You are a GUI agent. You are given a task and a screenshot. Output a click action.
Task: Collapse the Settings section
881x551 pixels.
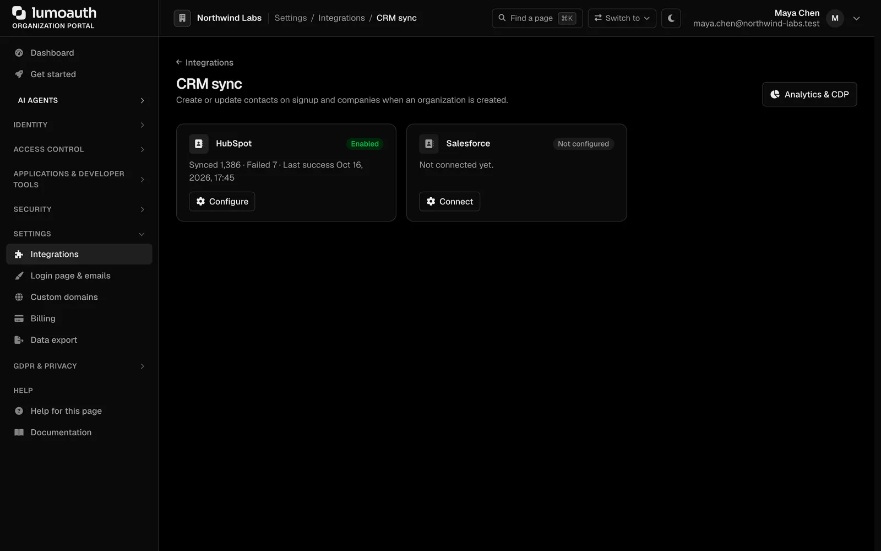coord(79,234)
